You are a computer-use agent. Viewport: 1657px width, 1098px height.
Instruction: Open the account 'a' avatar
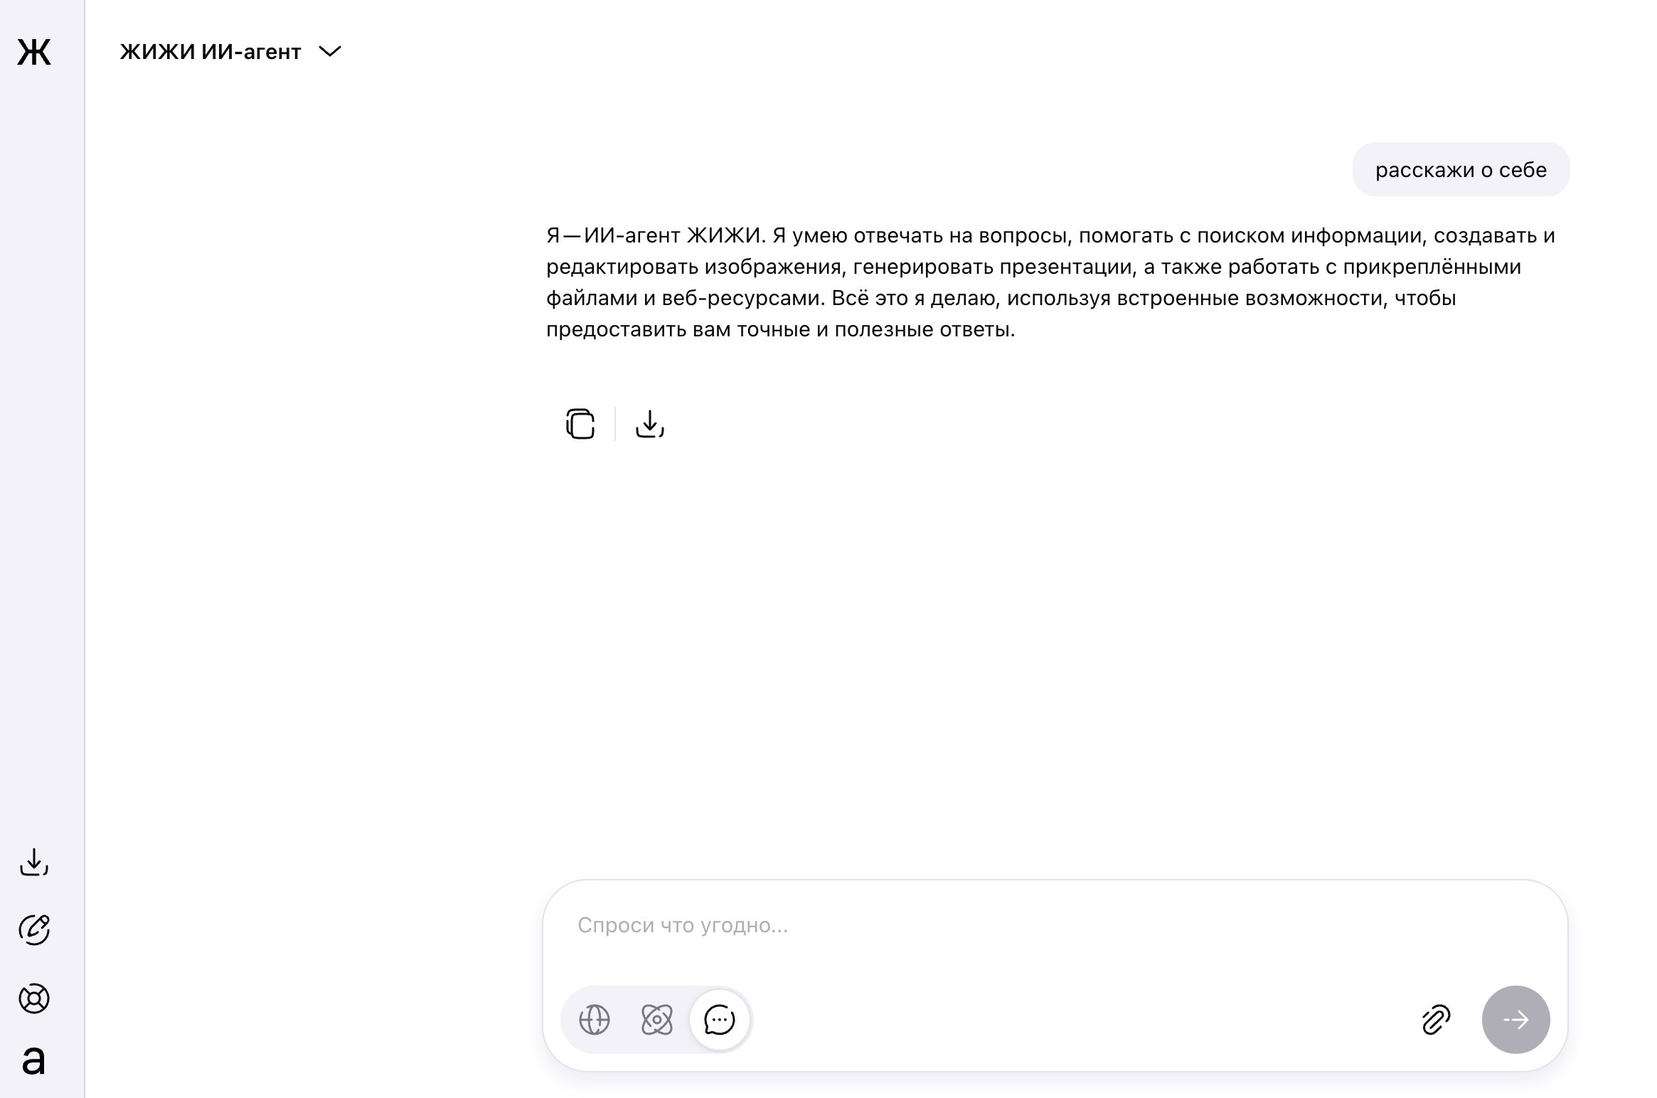pyautogui.click(x=33, y=1061)
